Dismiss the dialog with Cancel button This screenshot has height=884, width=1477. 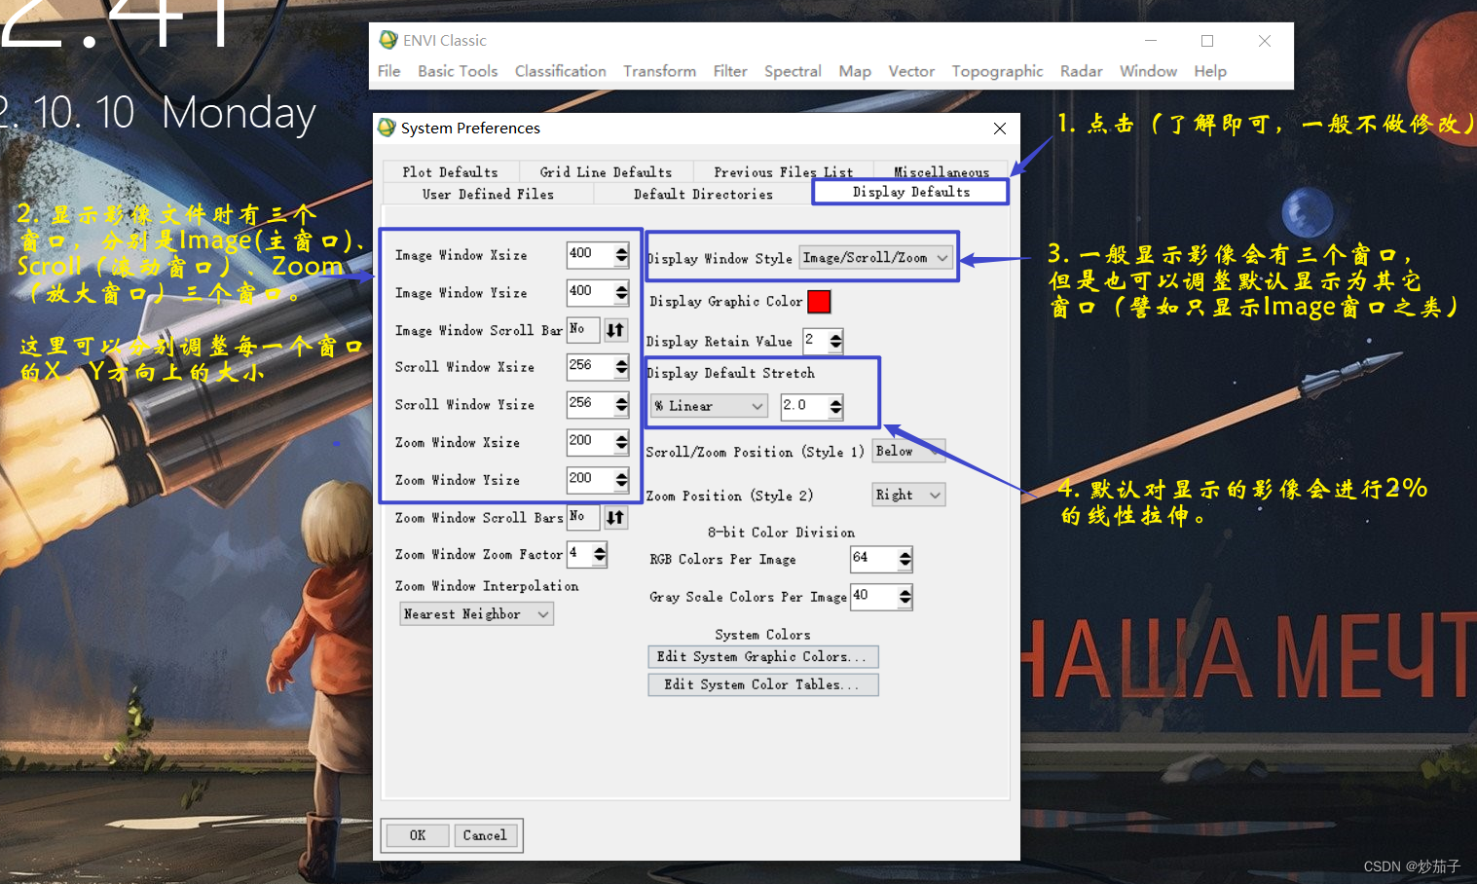pyautogui.click(x=485, y=835)
